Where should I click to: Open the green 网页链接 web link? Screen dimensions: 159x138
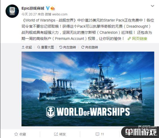[x=139, y=39]
